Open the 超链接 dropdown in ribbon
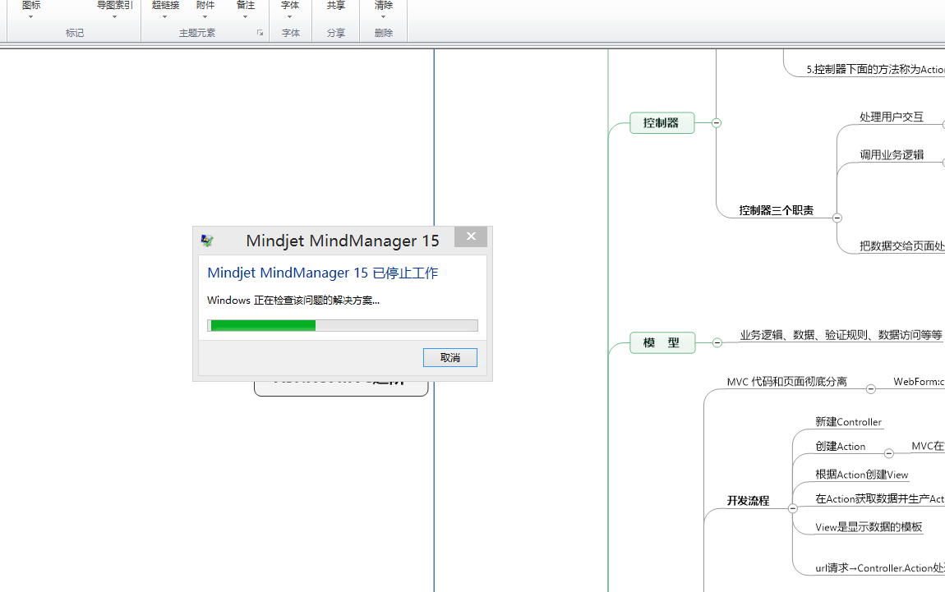945x592 pixels. 165,8
